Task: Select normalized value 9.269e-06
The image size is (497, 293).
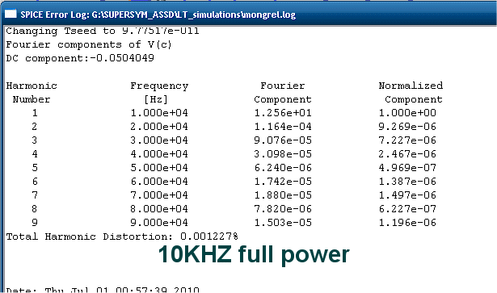Action: click(x=407, y=127)
